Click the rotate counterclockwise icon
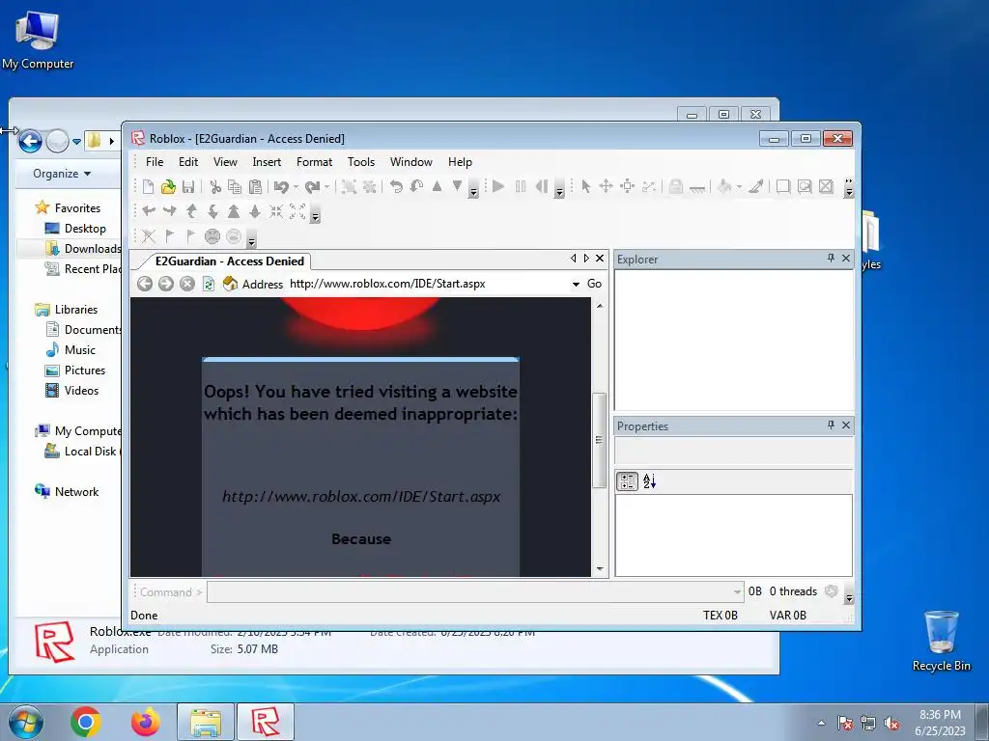The height and width of the screenshot is (741, 989). 396,186
